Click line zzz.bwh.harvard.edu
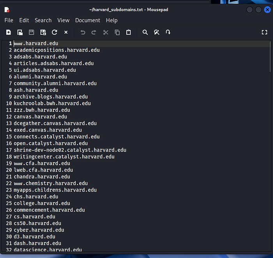This screenshot has width=273, height=258. pos(42,110)
